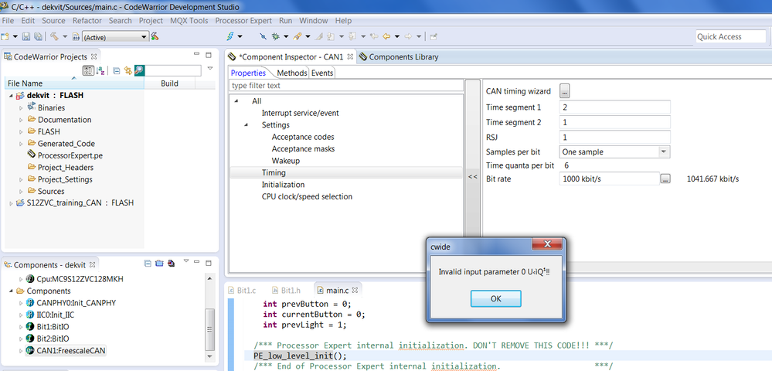
Task: Click the blue folder icon in Components view
Action: 159,264
